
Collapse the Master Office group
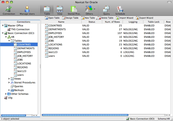[x=3, y=26]
